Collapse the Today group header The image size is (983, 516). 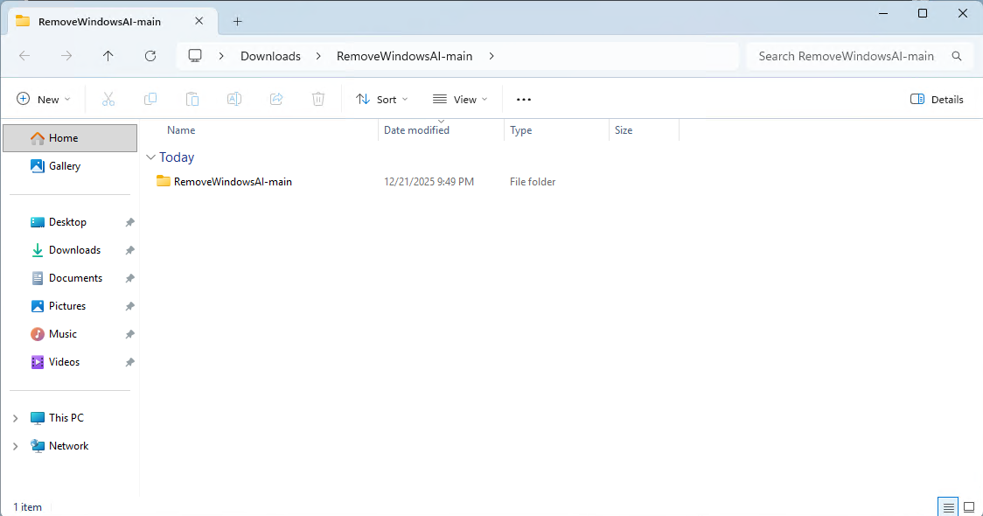(151, 157)
